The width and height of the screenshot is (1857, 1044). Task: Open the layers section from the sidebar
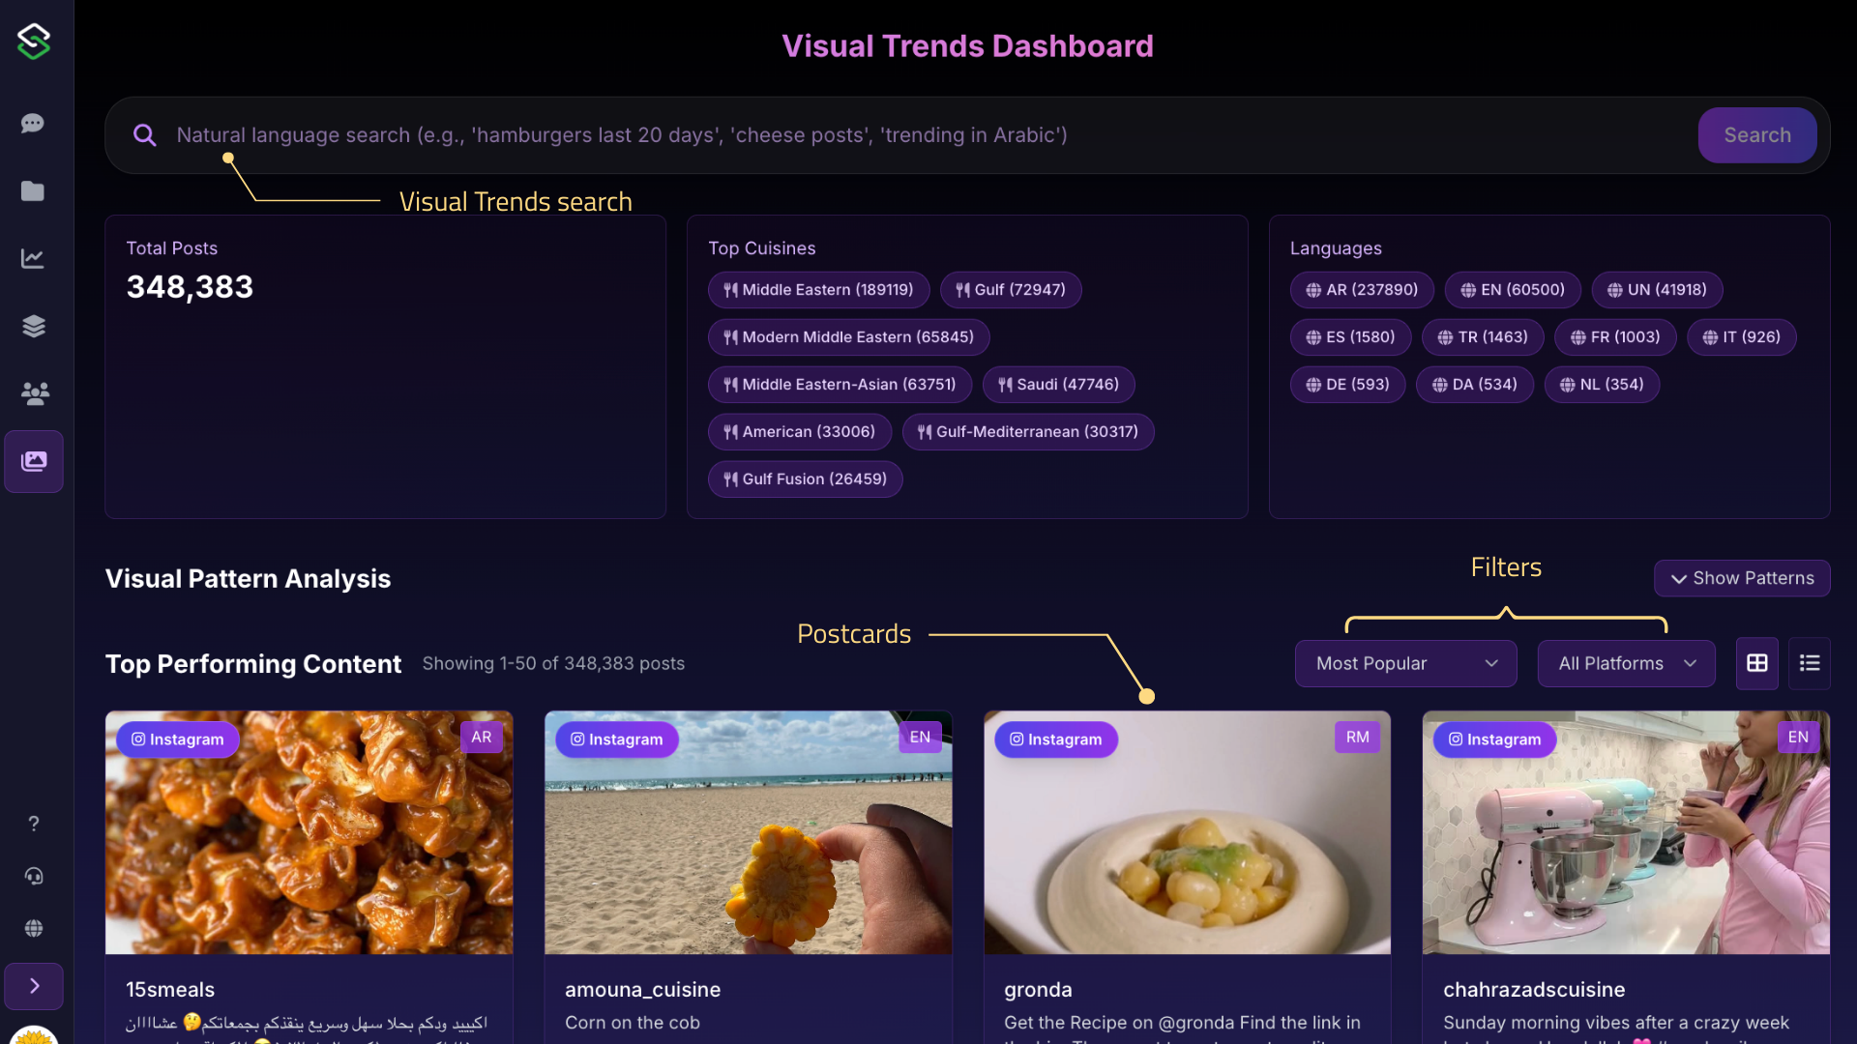[33, 326]
